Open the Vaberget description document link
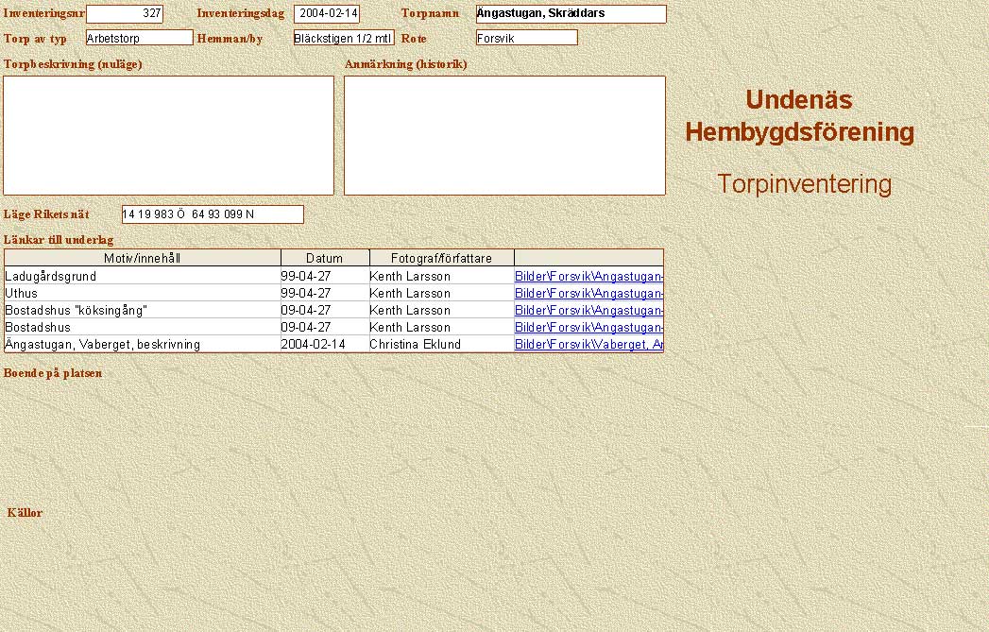 tap(588, 345)
